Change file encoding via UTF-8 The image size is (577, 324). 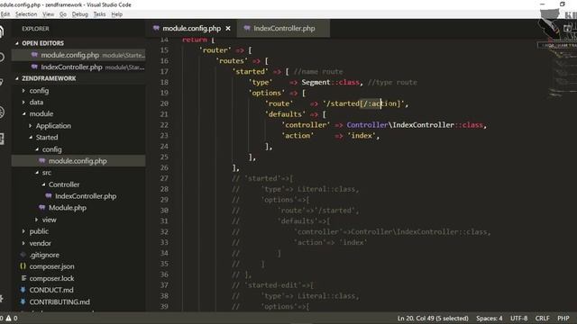click(518, 318)
